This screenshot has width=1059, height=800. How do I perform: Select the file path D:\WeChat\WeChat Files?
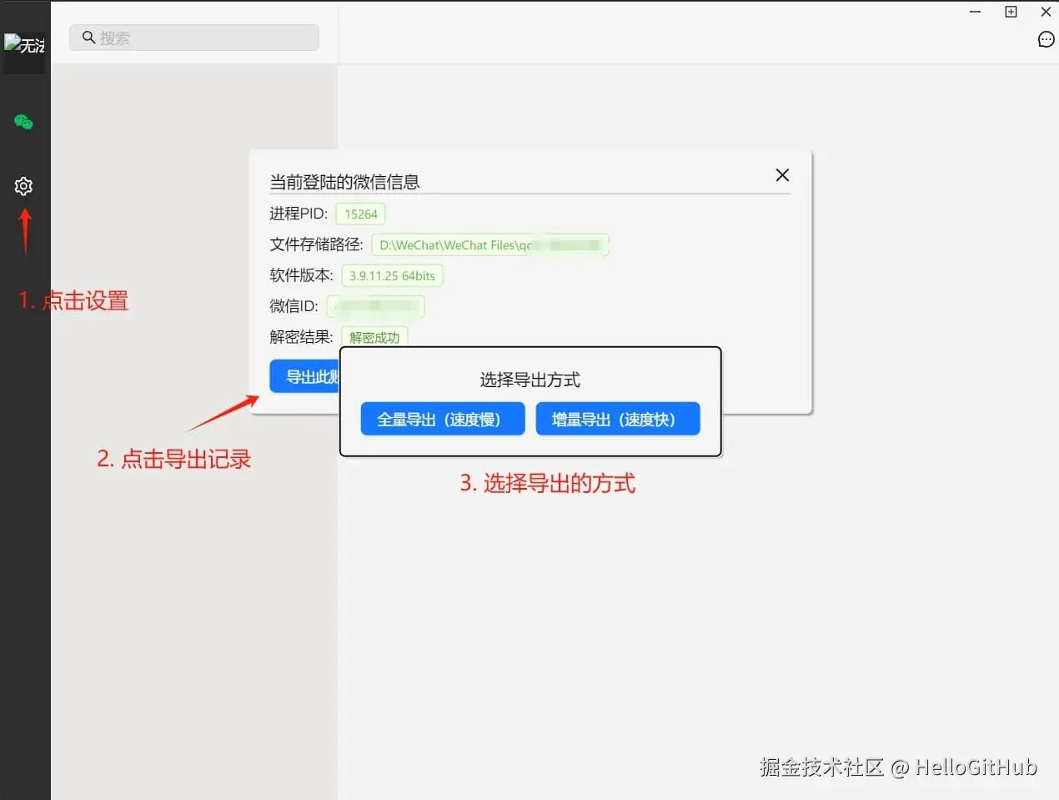click(490, 245)
